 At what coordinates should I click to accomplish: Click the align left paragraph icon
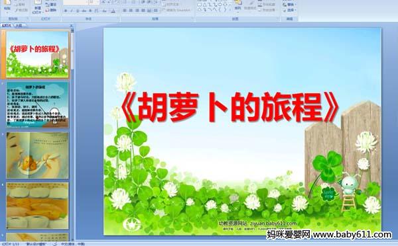coord(125,11)
